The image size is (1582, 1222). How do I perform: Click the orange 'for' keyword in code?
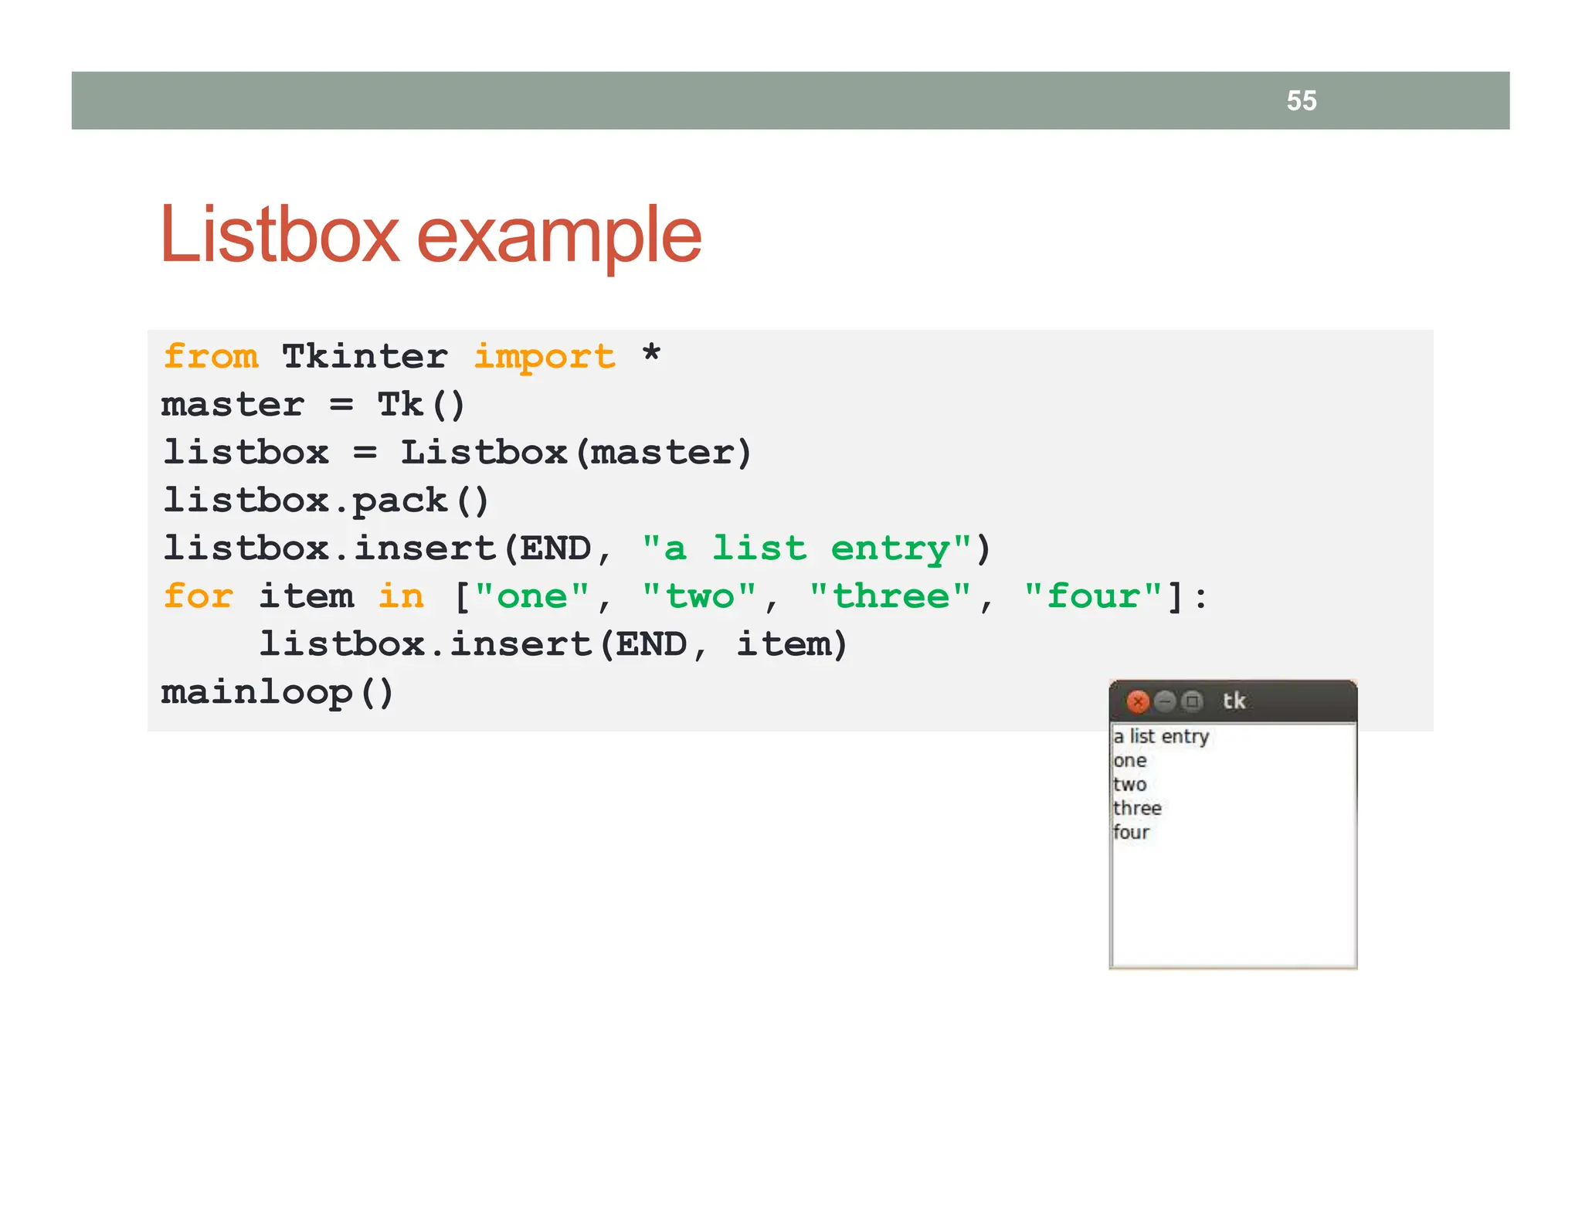click(x=198, y=596)
